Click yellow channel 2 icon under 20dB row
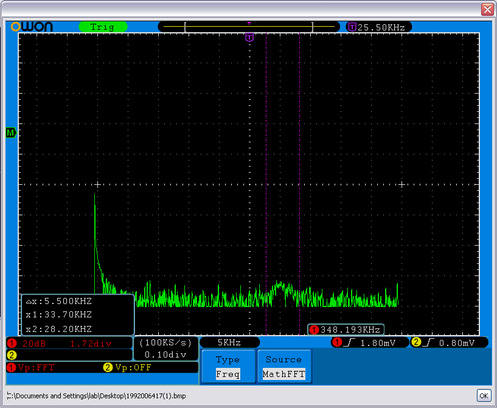Screen dimensions: 497x408 coord(12,355)
